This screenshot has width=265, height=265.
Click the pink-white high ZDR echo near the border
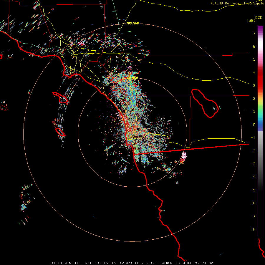[x=184, y=155]
